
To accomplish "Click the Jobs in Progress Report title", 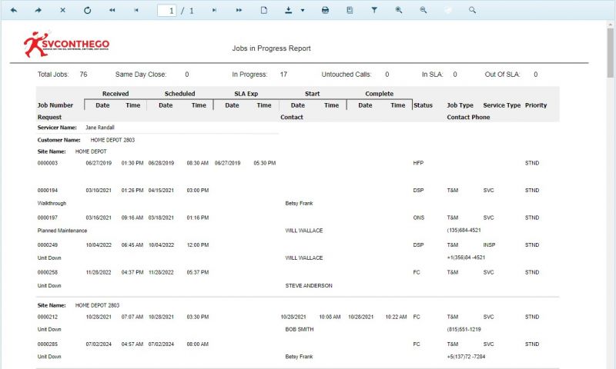I will point(271,48).
